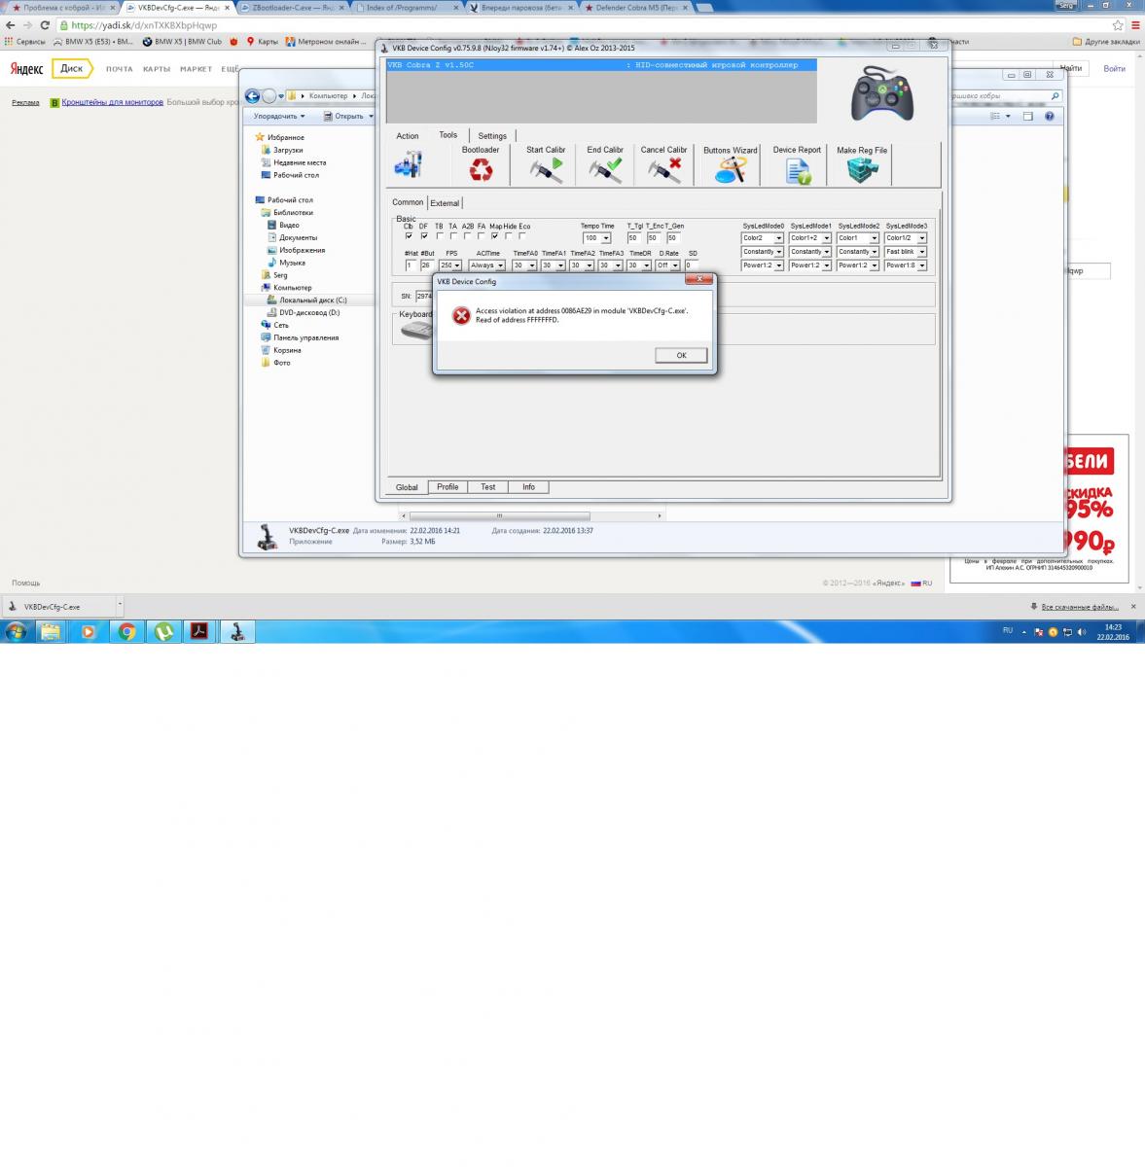
Task: Open the Buttons Wizard tool
Action: [730, 170]
